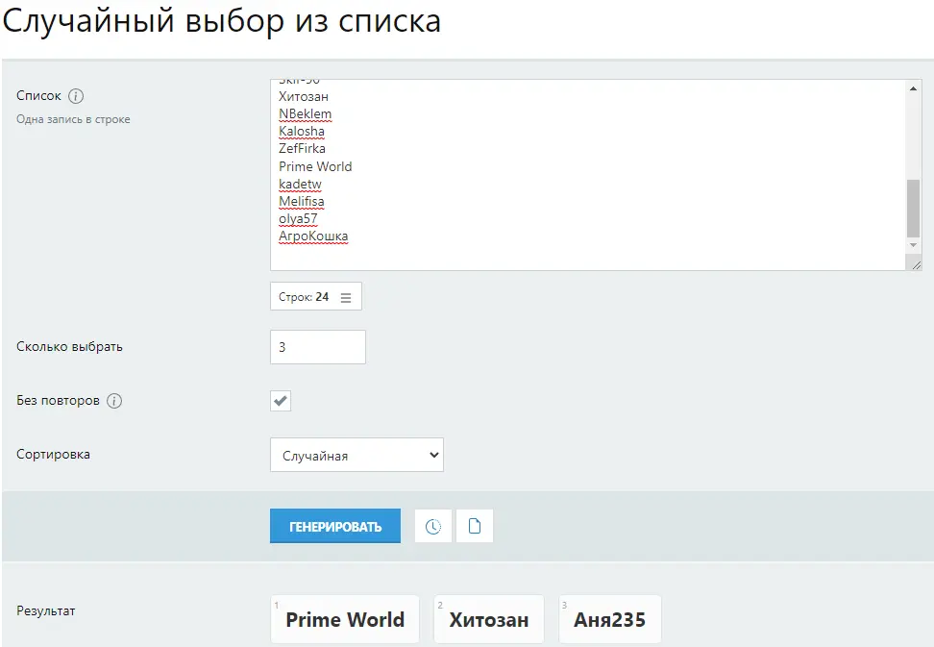
Task: Click the list scrollbar down arrow
Action: [x=913, y=245]
